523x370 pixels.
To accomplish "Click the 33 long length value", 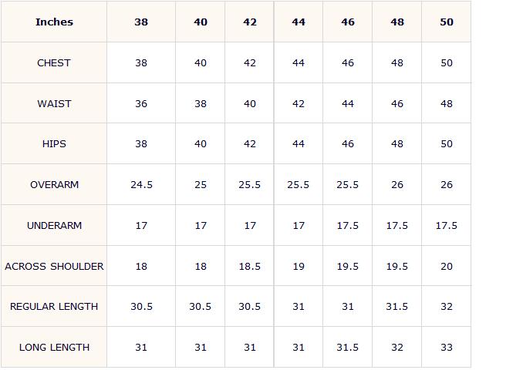I will 447,348.
